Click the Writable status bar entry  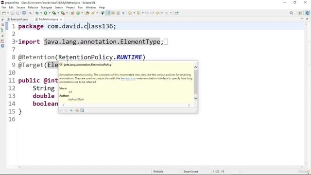(x=158, y=172)
